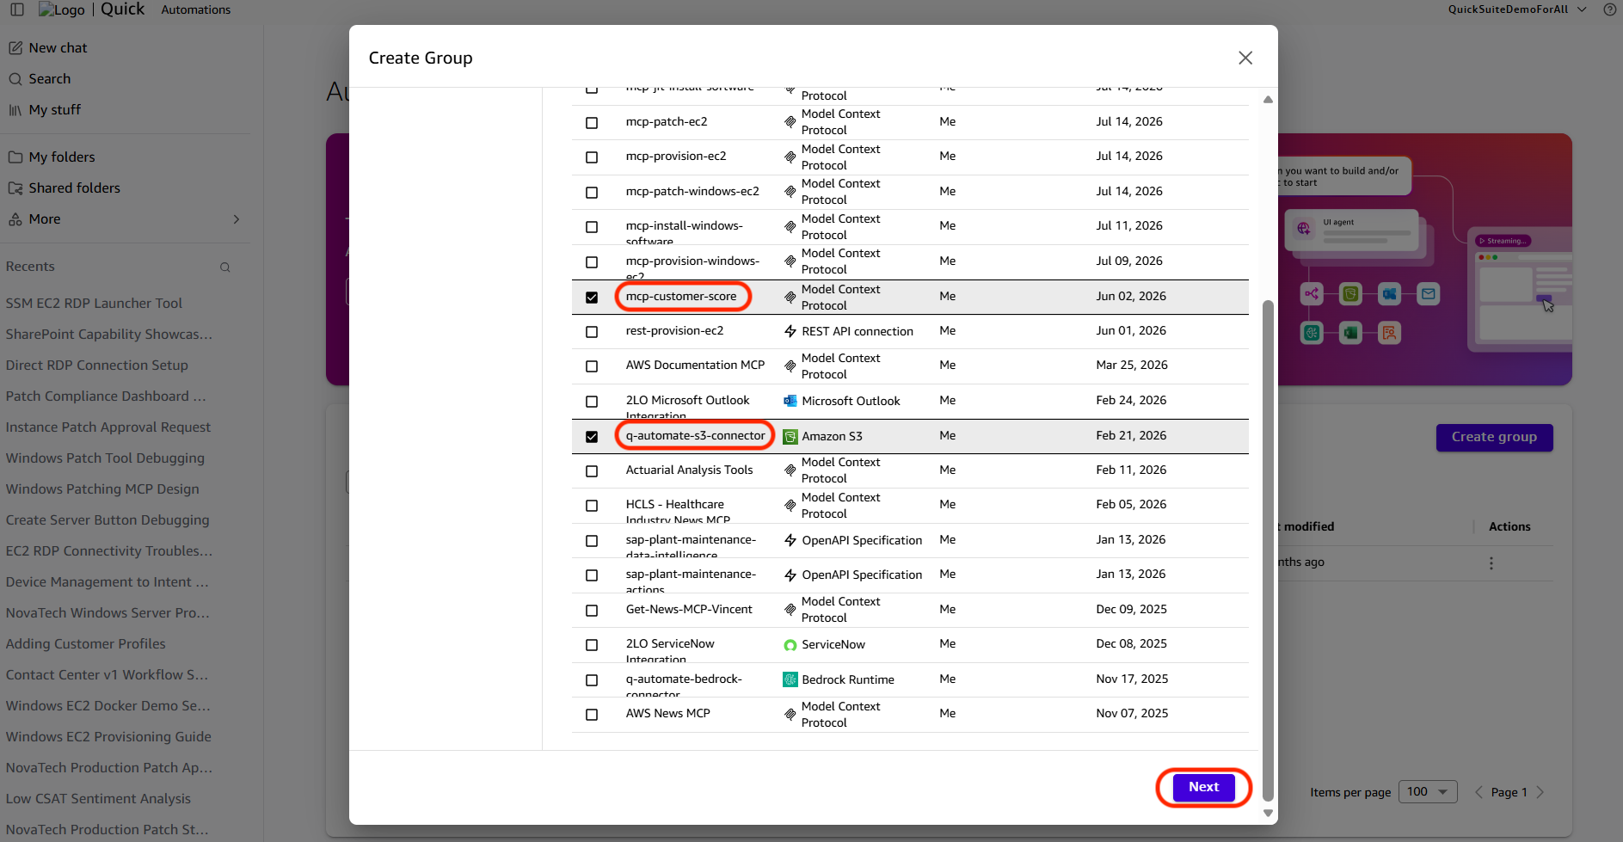
Task: Open My stuff in sidebar
Action: click(55, 110)
